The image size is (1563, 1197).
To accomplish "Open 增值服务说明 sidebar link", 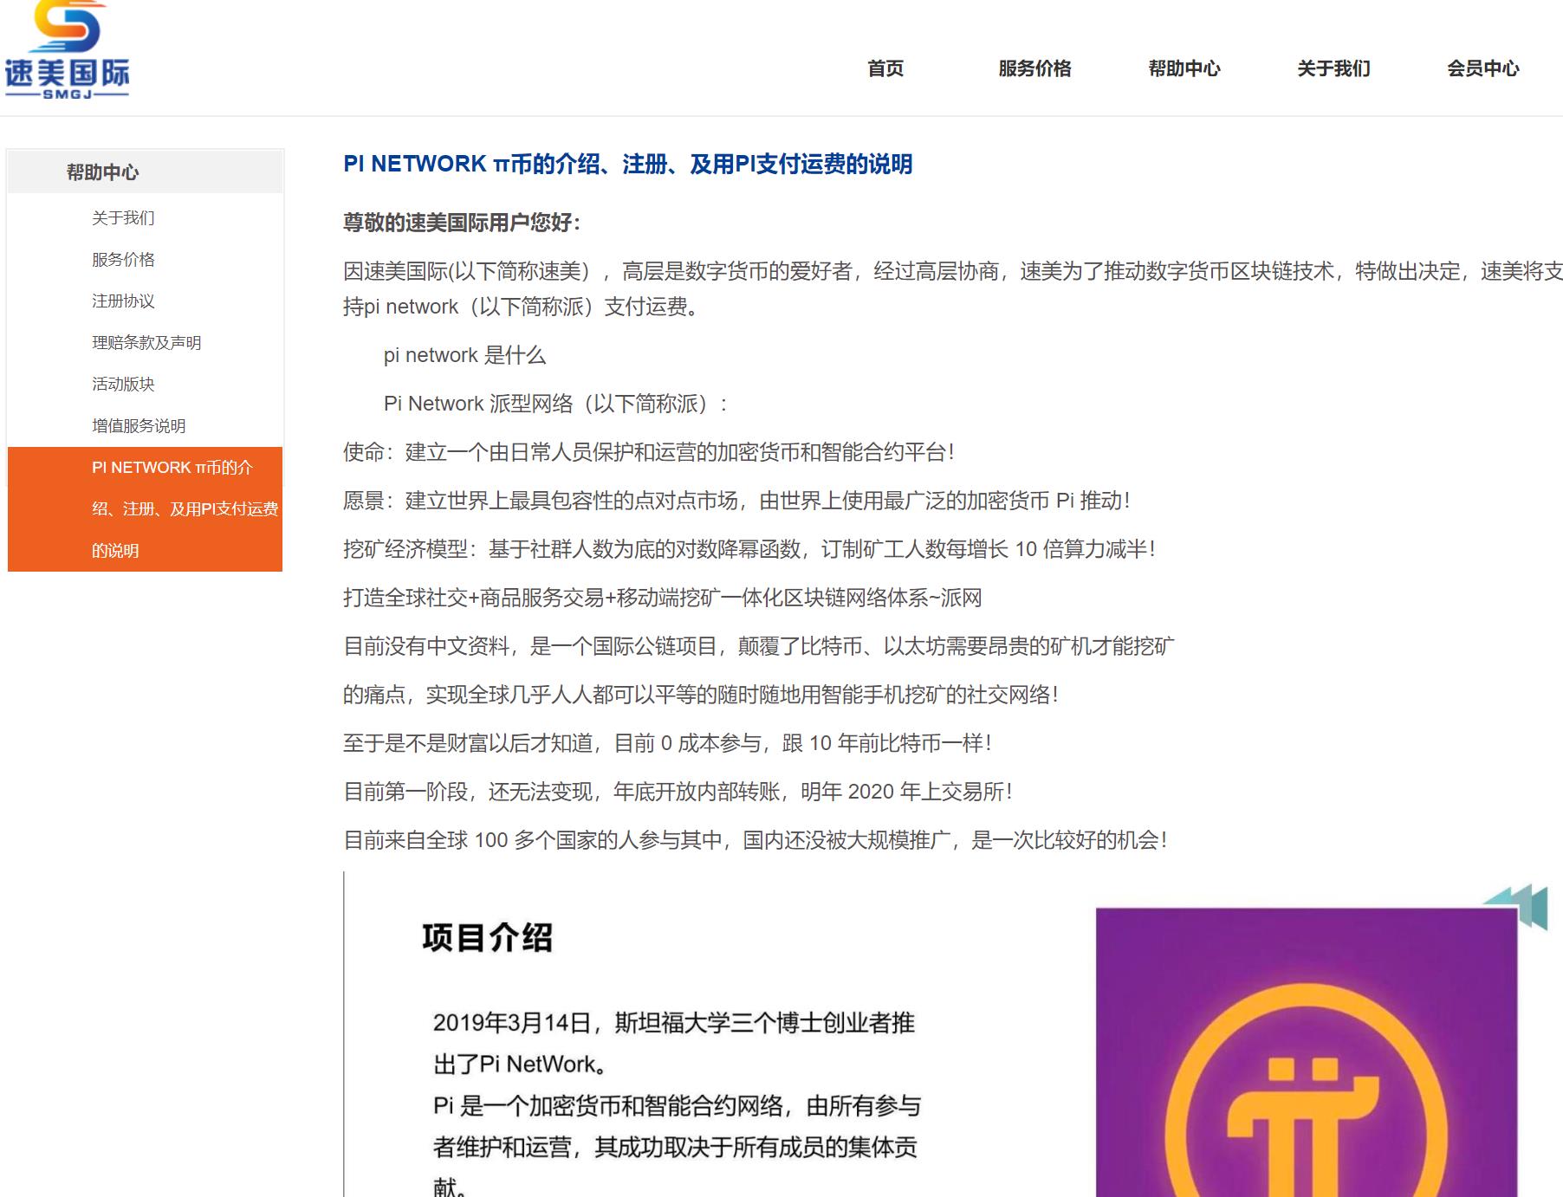I will tap(139, 425).
